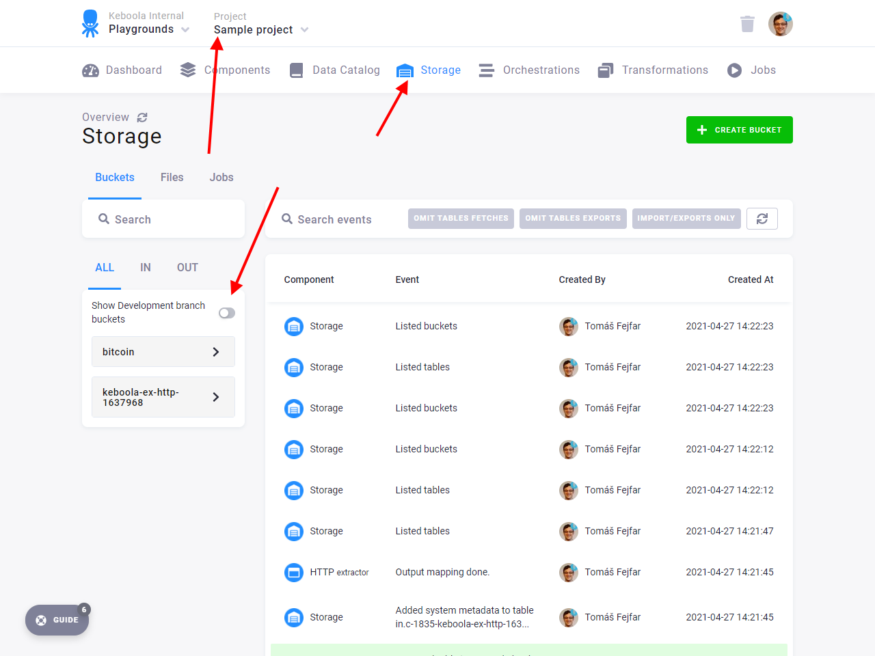
Task: Expand the bitcoin bucket
Action: point(163,352)
